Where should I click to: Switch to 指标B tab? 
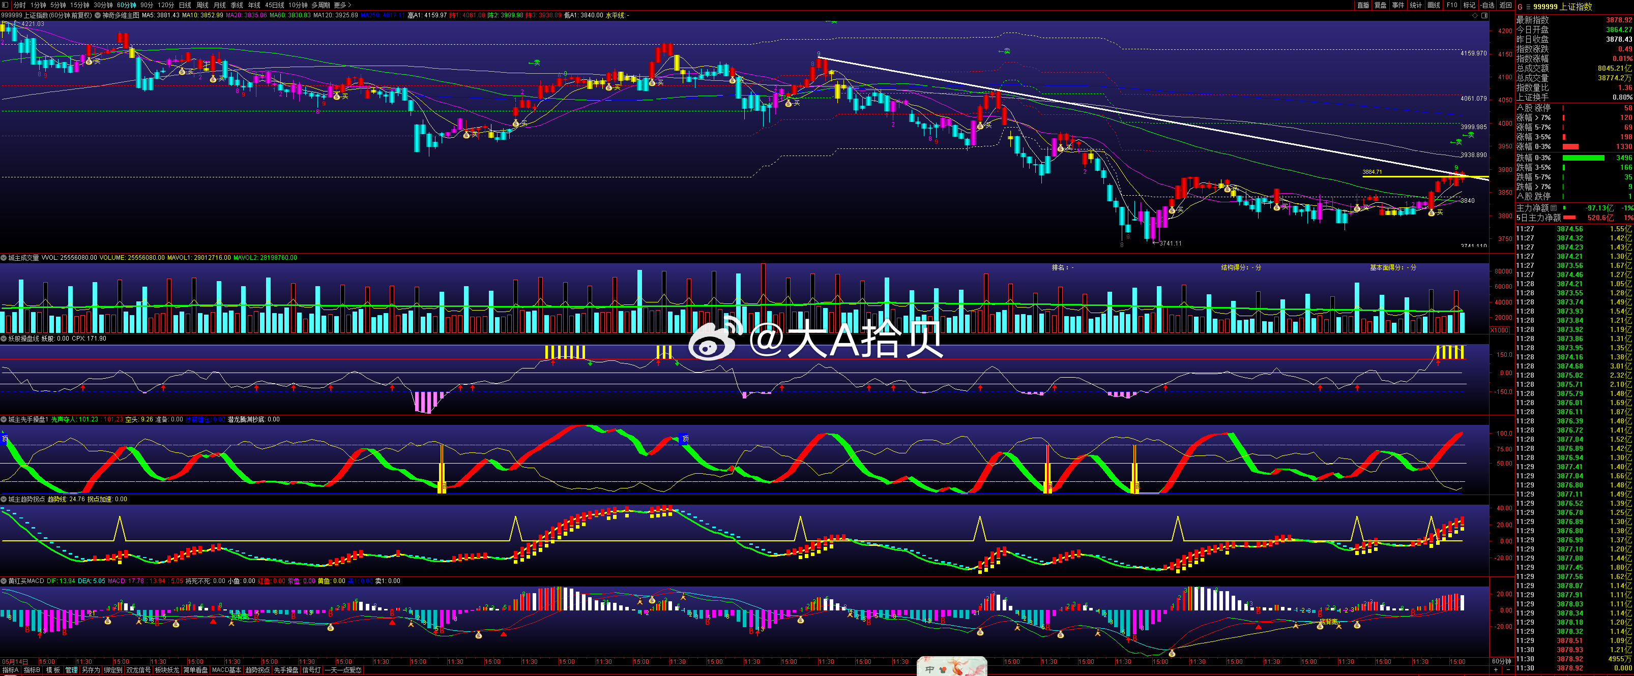pos(32,670)
